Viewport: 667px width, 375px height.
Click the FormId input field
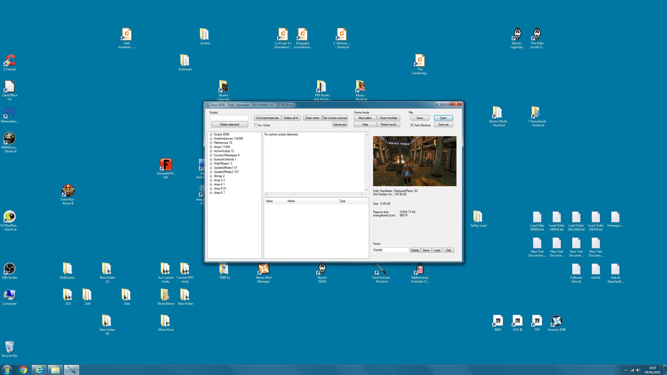[396, 250]
